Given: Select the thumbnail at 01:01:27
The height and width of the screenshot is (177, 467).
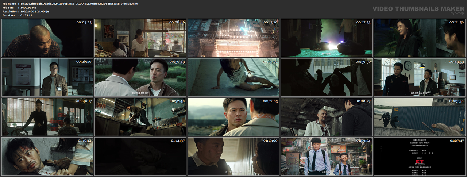Looking at the screenshot, I should tap(327, 116).
